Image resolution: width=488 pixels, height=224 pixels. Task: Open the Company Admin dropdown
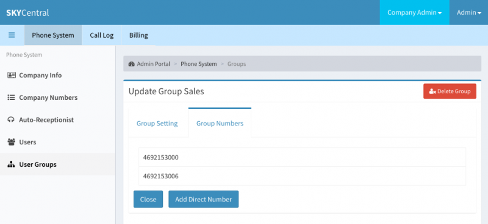tap(415, 12)
